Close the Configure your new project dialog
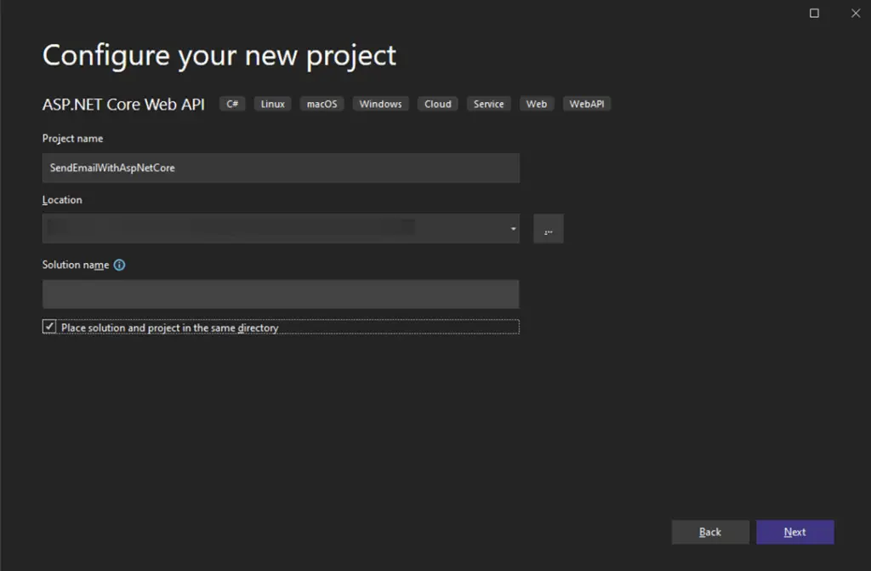 point(856,13)
